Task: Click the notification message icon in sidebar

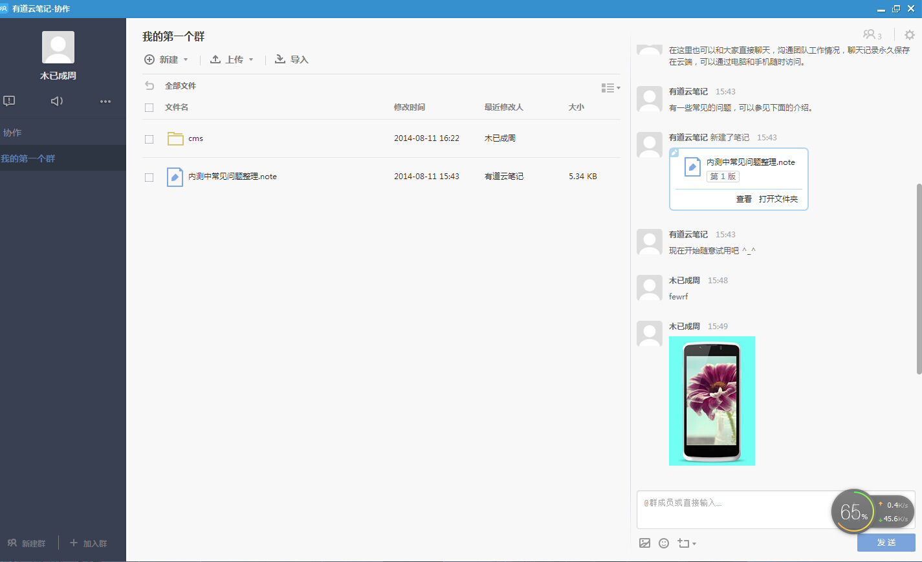Action: 9,101
